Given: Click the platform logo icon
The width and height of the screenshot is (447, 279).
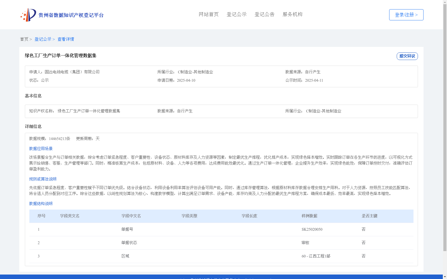Looking at the screenshot, I should click(x=28, y=15).
